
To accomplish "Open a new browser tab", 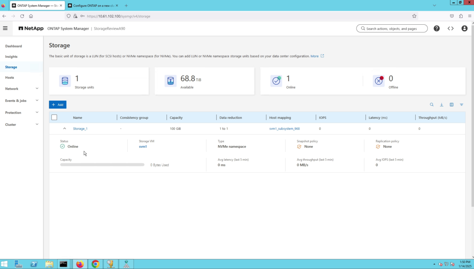I will point(126,5).
